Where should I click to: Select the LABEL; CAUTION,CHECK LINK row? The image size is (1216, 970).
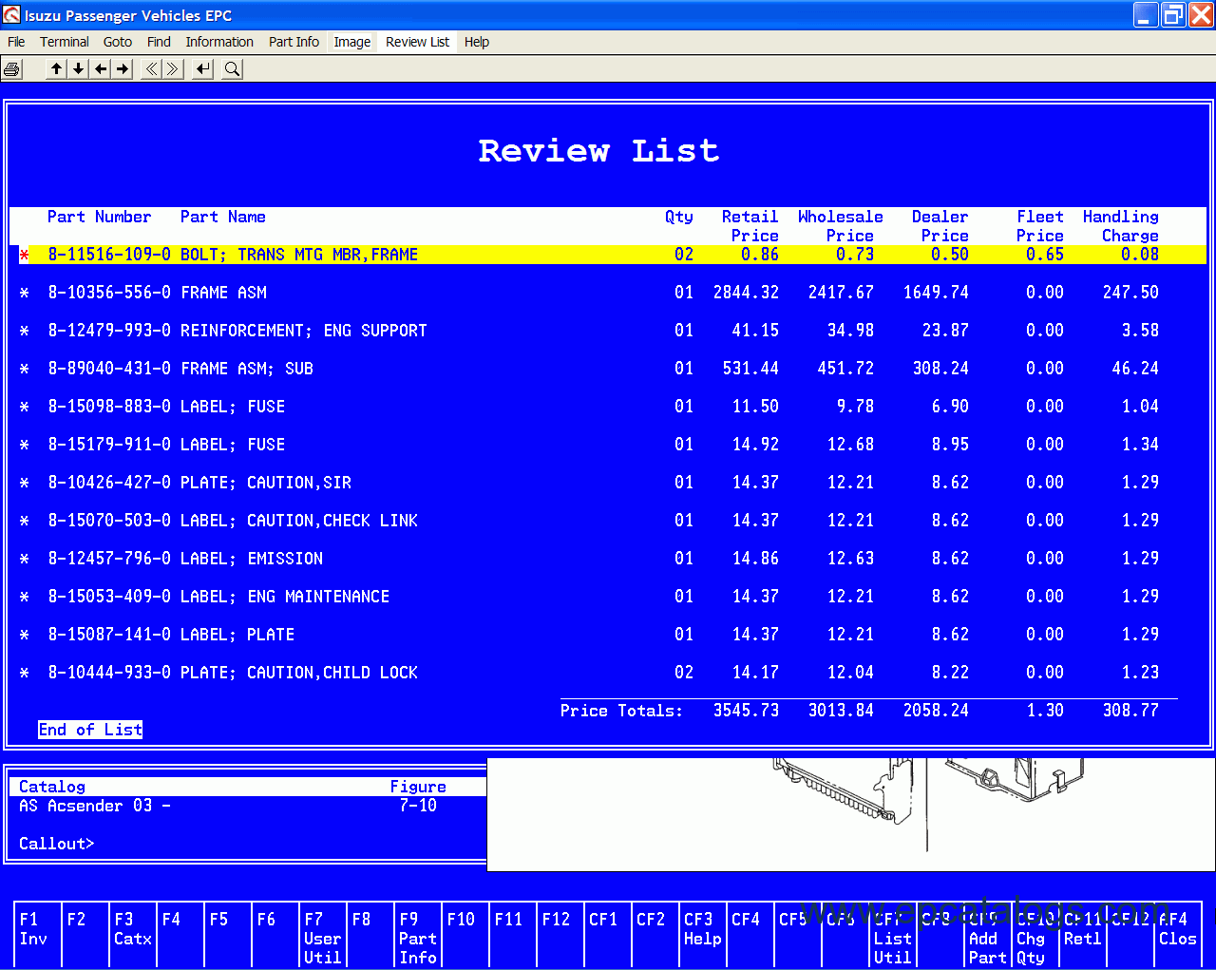(x=608, y=521)
